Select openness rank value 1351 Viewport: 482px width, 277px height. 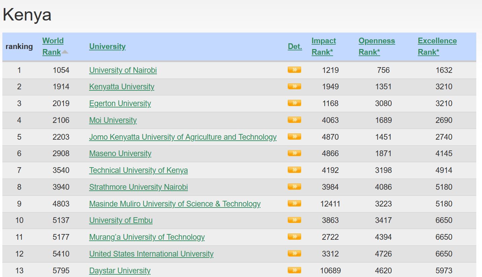(x=384, y=87)
